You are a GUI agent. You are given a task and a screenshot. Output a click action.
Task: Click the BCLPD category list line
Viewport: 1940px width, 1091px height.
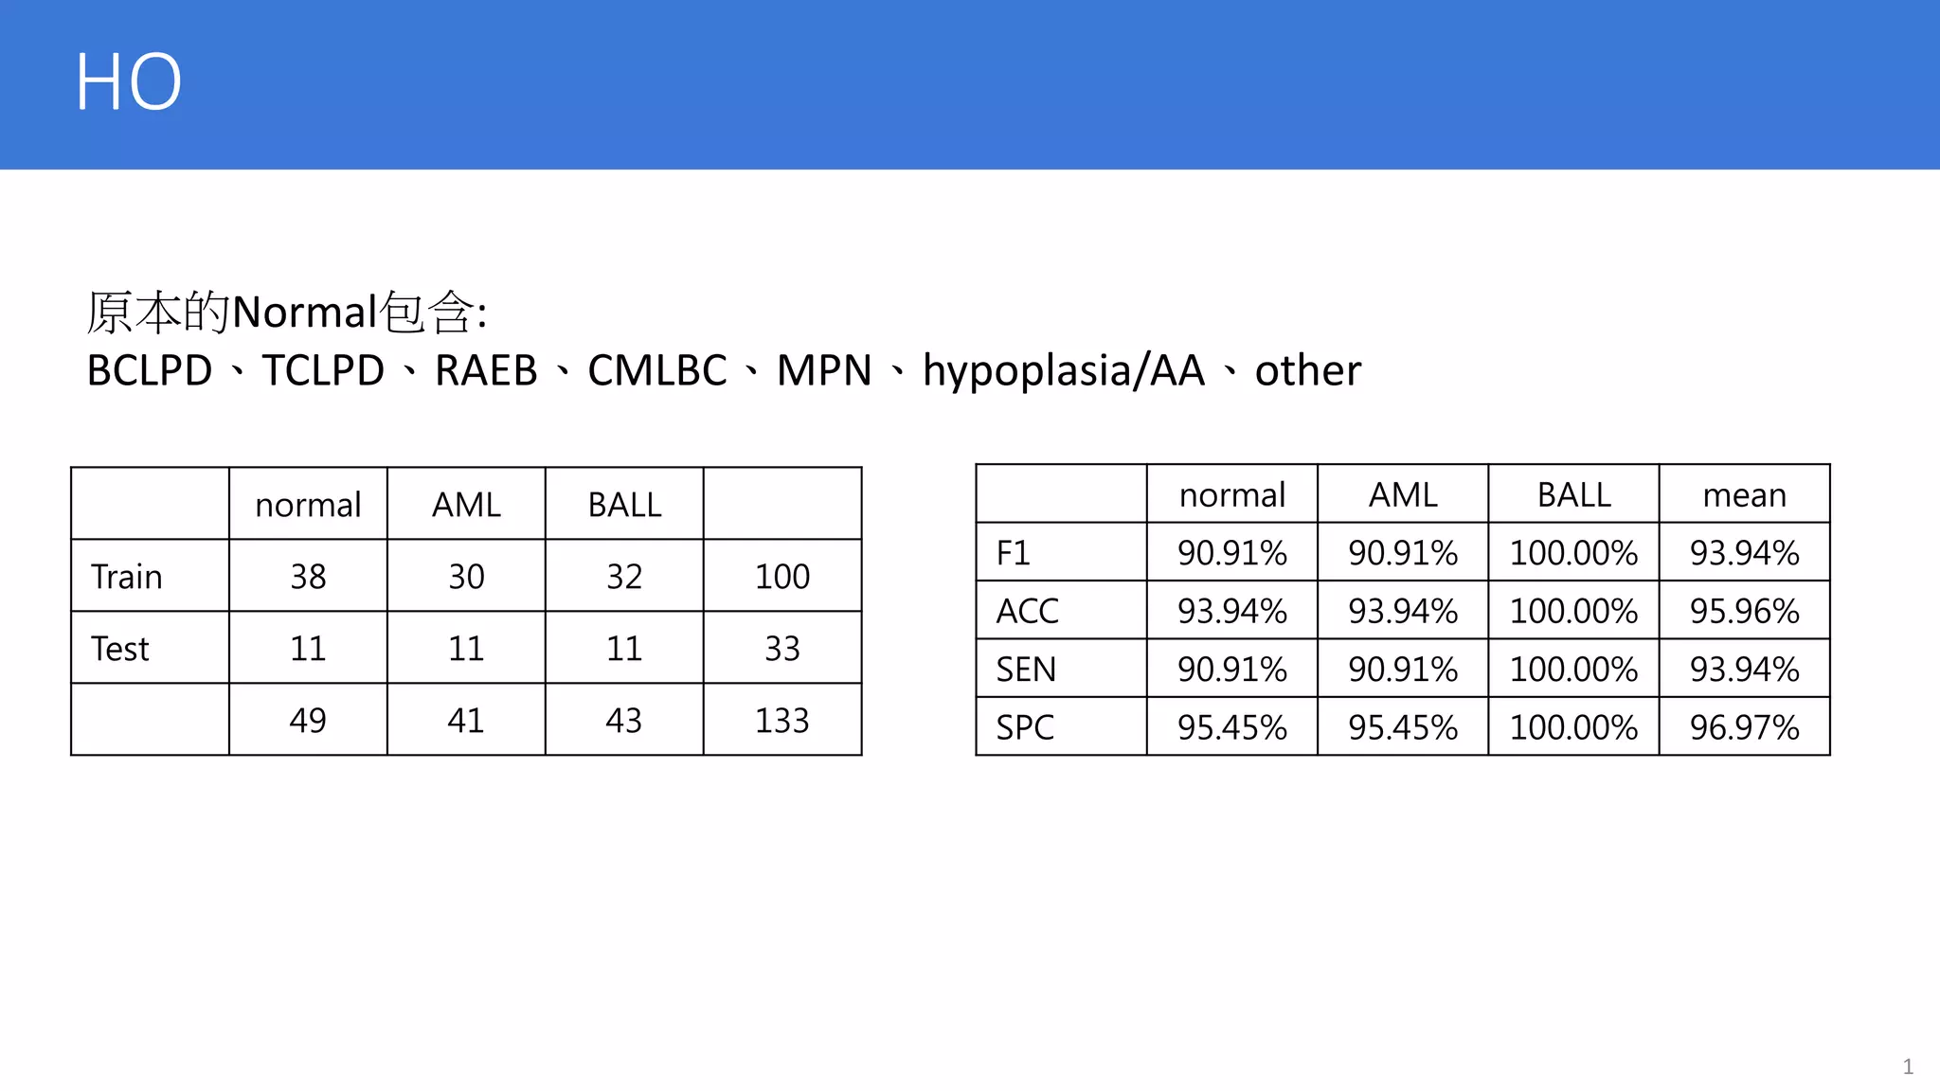click(x=724, y=370)
